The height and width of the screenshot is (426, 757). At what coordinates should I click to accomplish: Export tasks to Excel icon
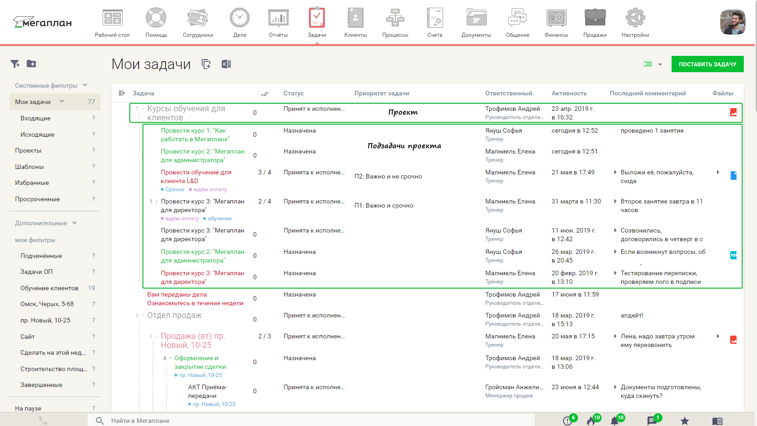pos(226,64)
